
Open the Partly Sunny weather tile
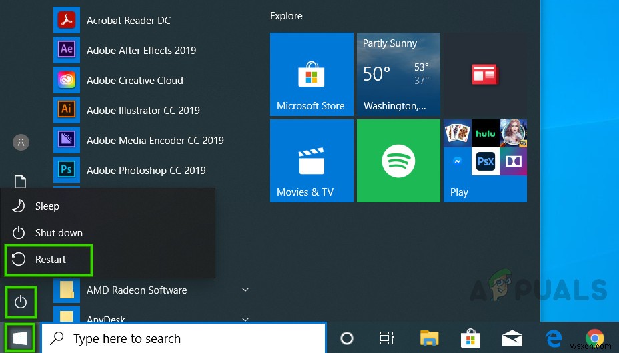click(398, 74)
